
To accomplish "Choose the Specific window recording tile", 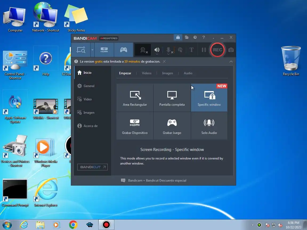I will [209, 98].
